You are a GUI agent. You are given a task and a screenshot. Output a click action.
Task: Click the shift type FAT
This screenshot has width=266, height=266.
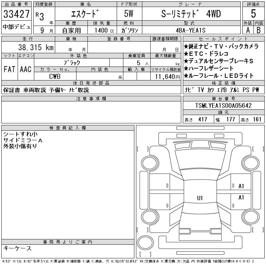[9, 69]
